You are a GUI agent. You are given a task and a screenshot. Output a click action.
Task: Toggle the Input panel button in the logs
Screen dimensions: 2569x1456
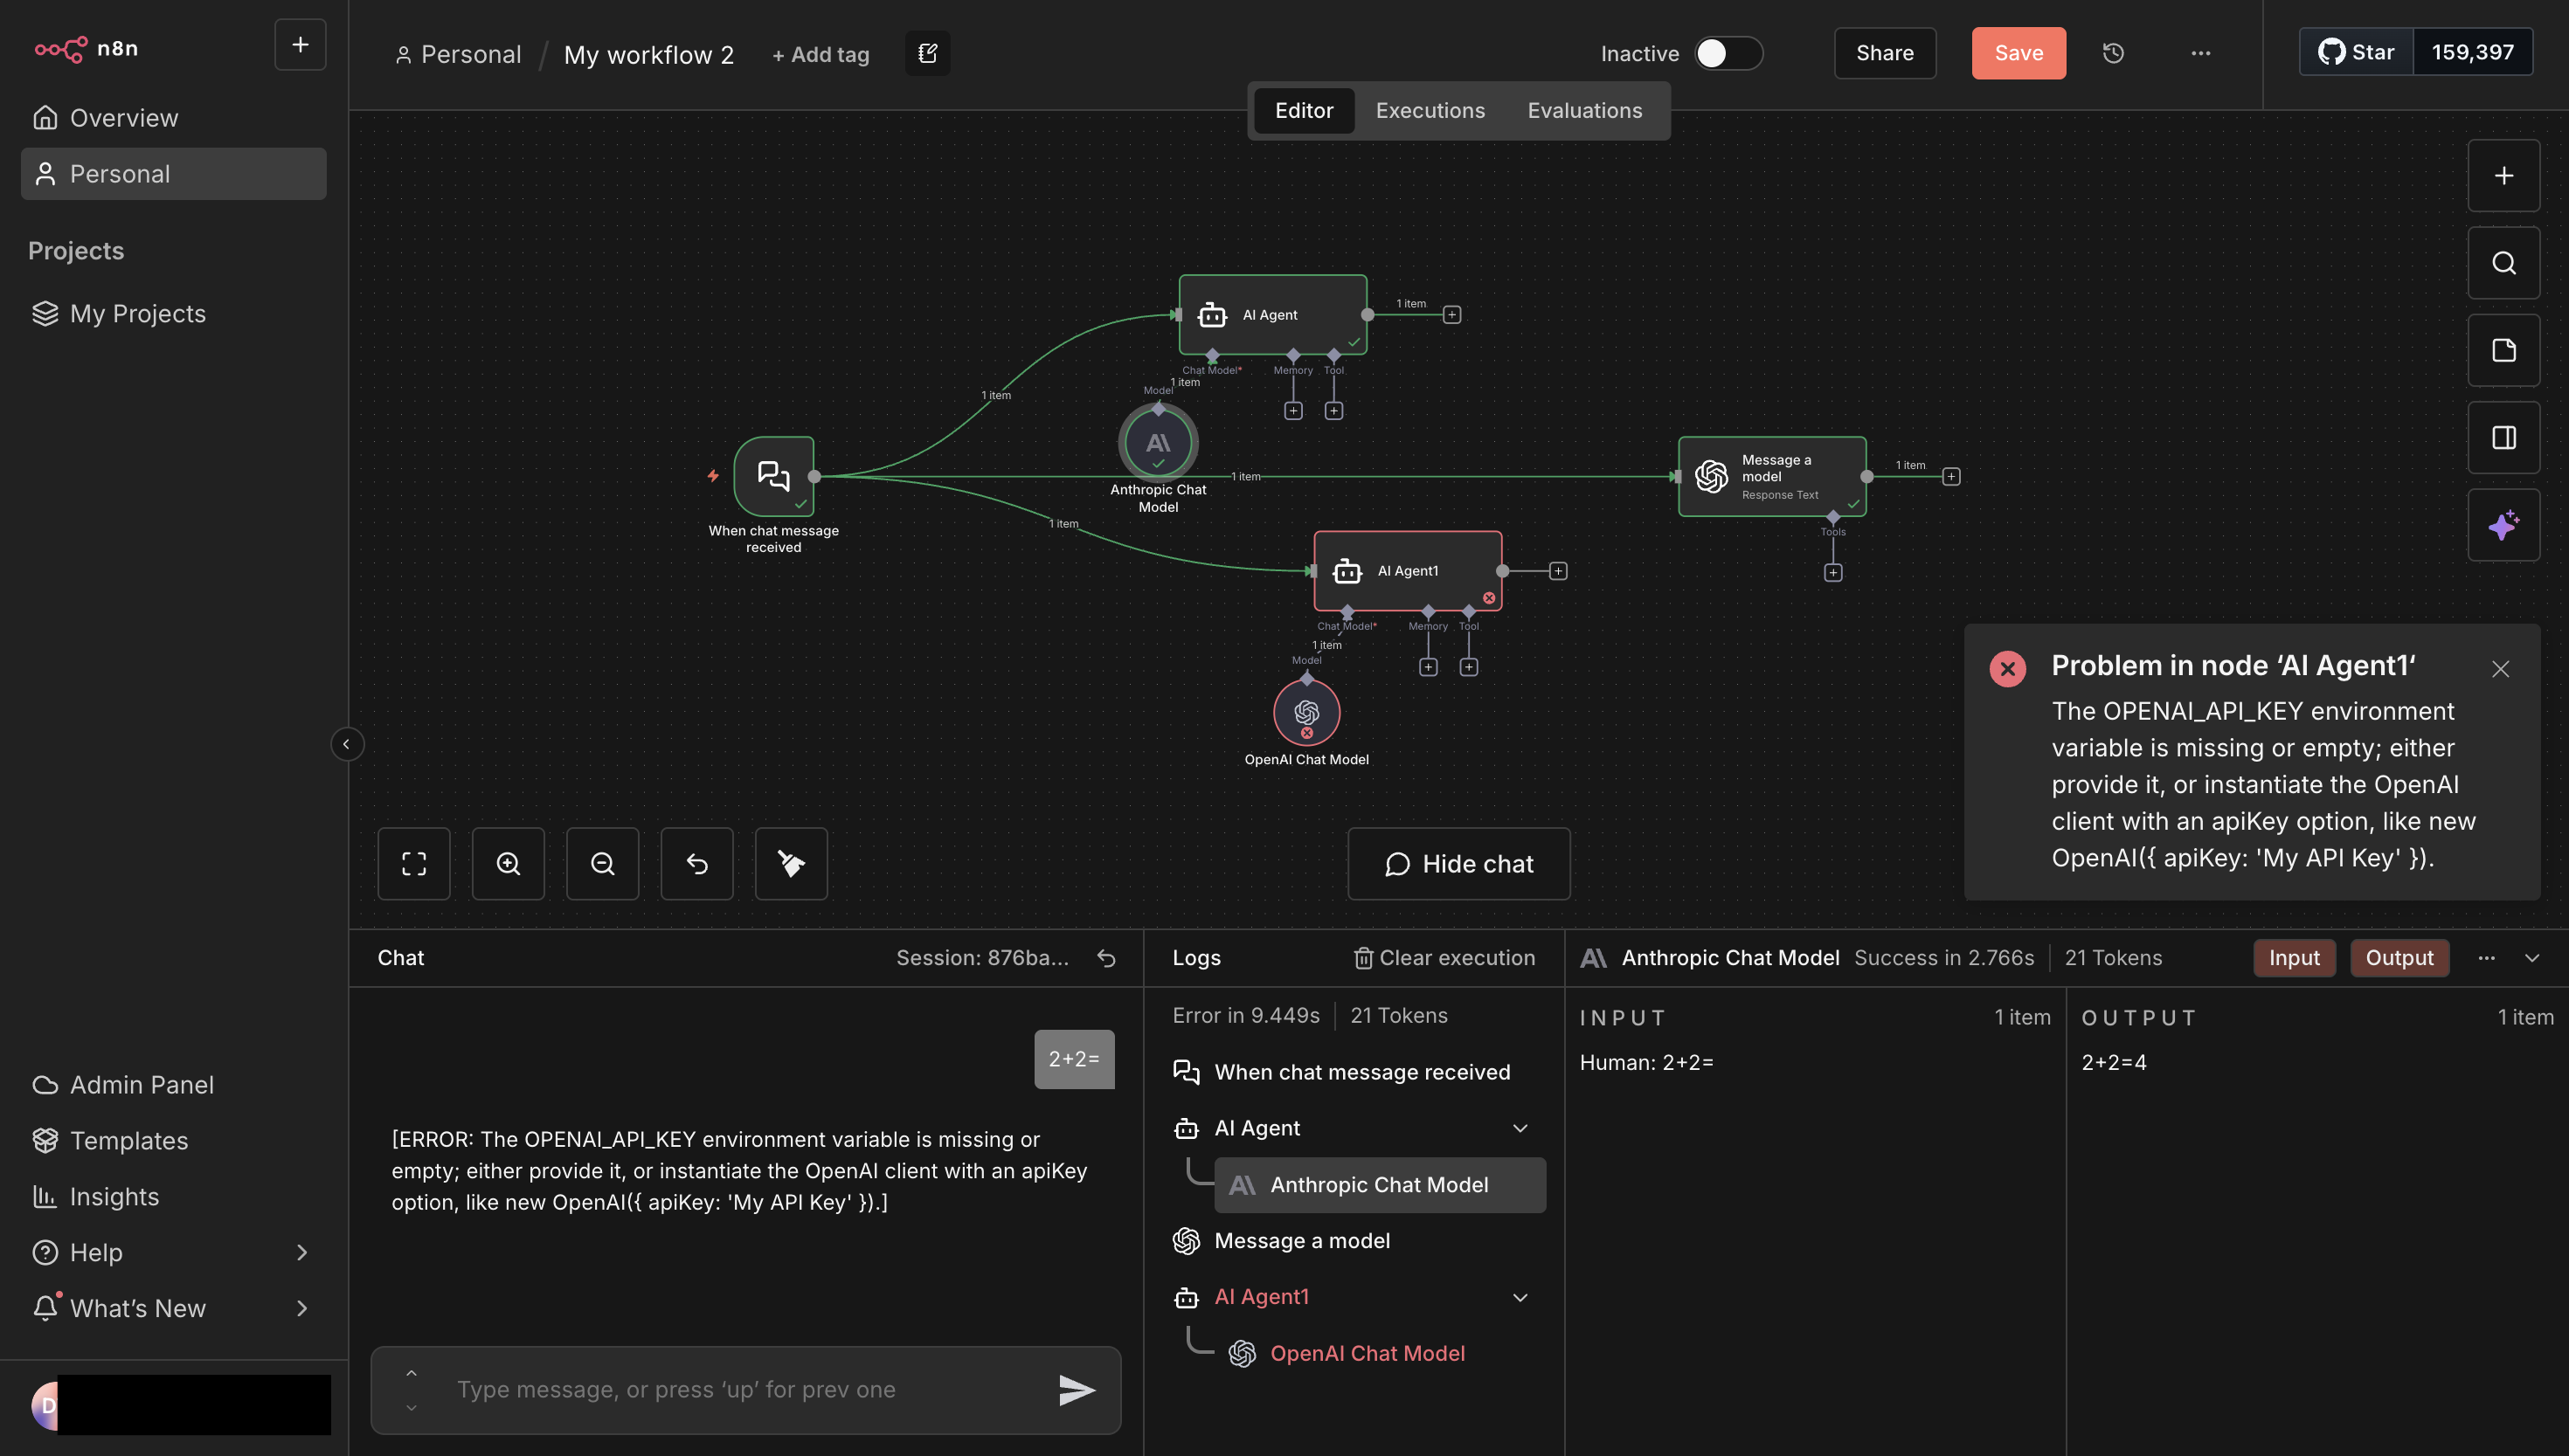click(x=2293, y=958)
